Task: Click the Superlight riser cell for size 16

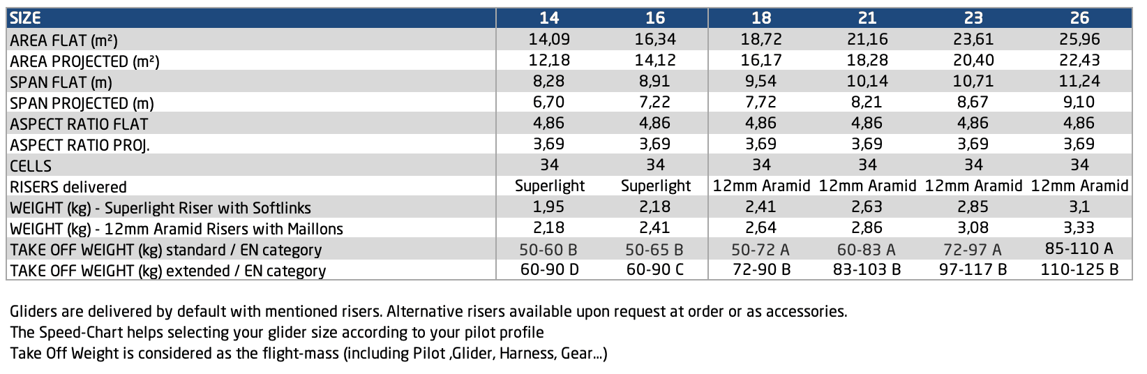Action: point(655,186)
